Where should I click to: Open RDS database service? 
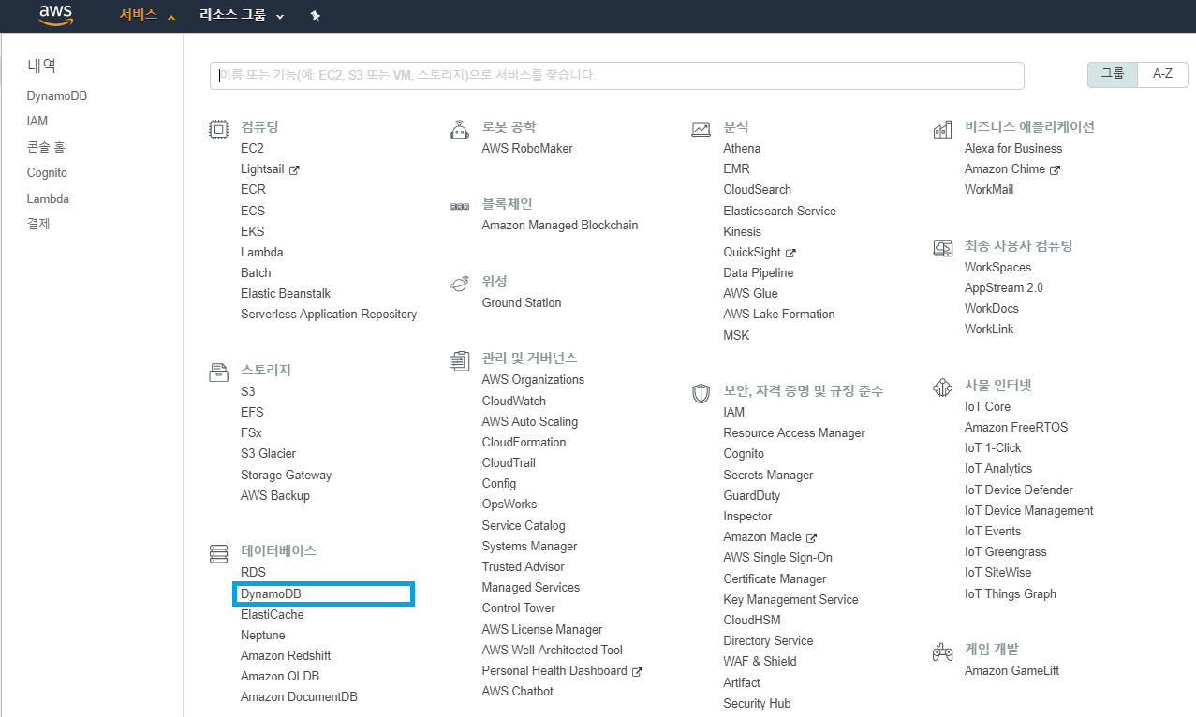pos(253,573)
